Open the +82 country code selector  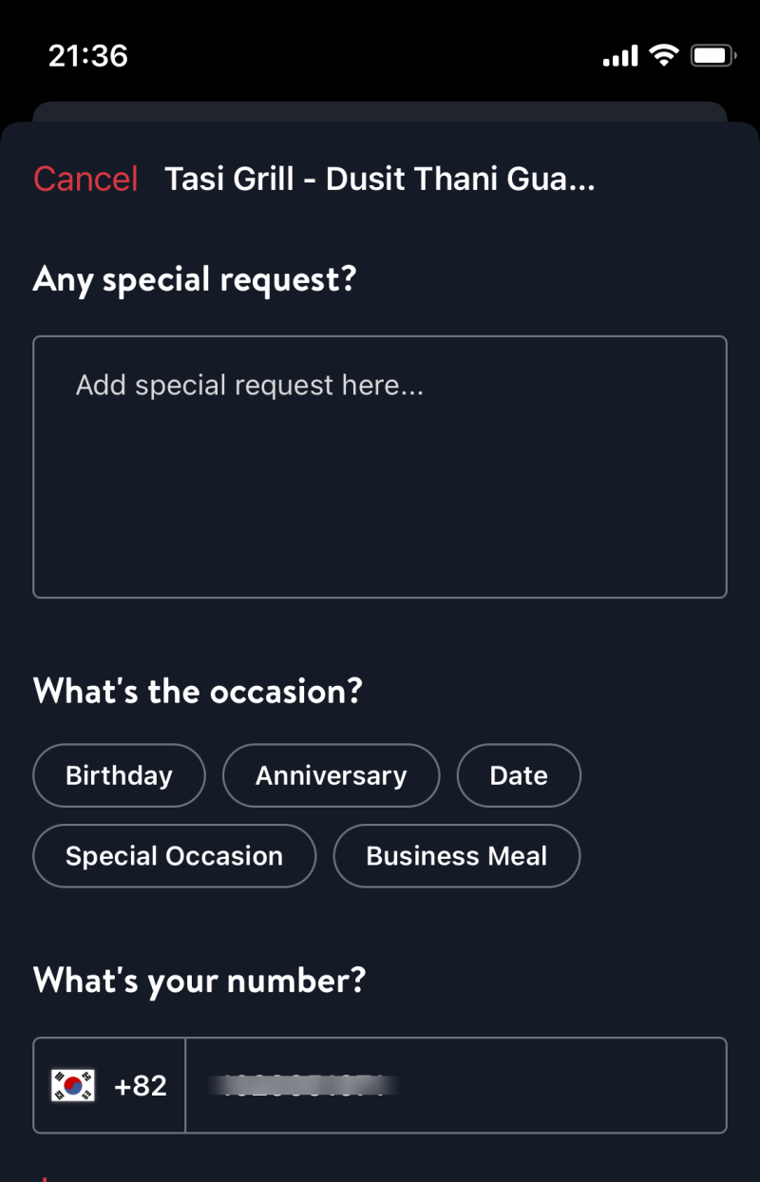pos(109,1085)
